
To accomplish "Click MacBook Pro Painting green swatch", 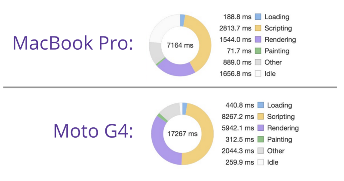I will pyautogui.click(x=258, y=51).
